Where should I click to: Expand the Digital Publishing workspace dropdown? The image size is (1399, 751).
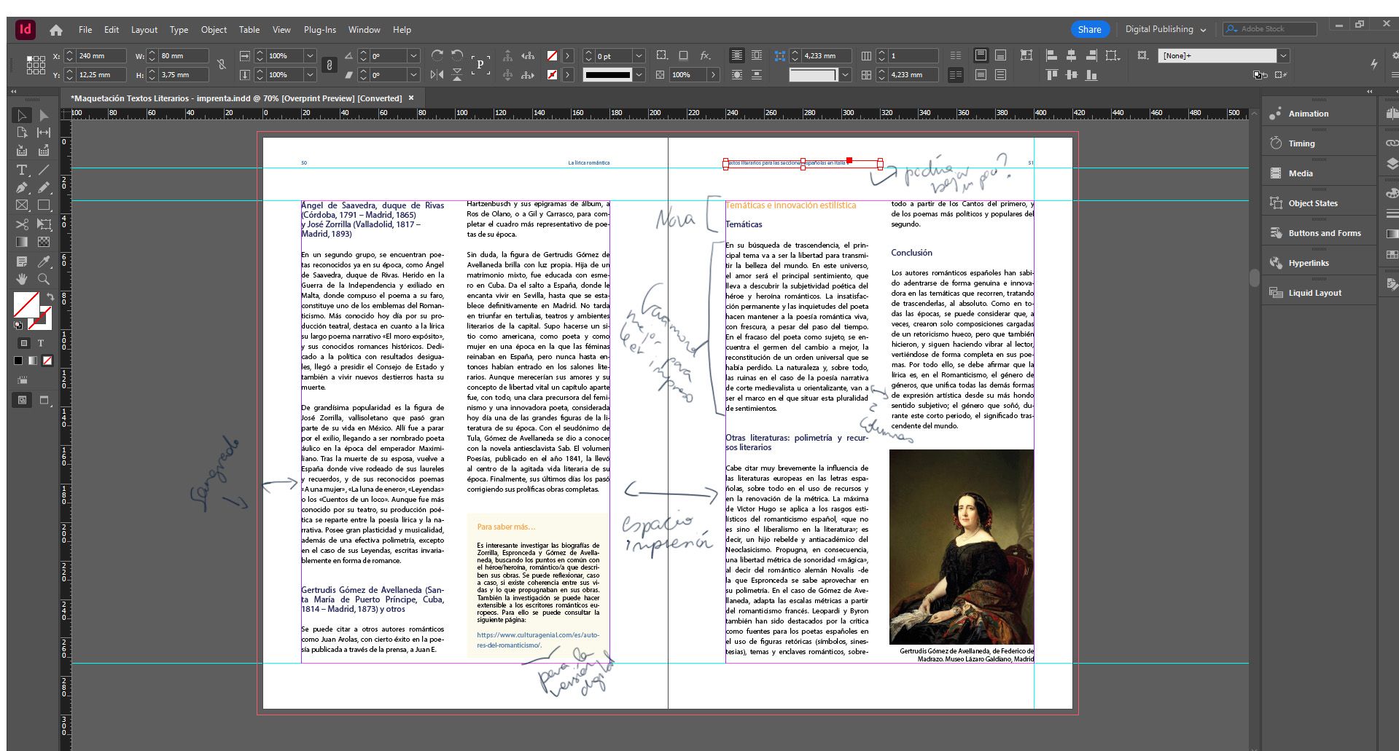point(1203,30)
